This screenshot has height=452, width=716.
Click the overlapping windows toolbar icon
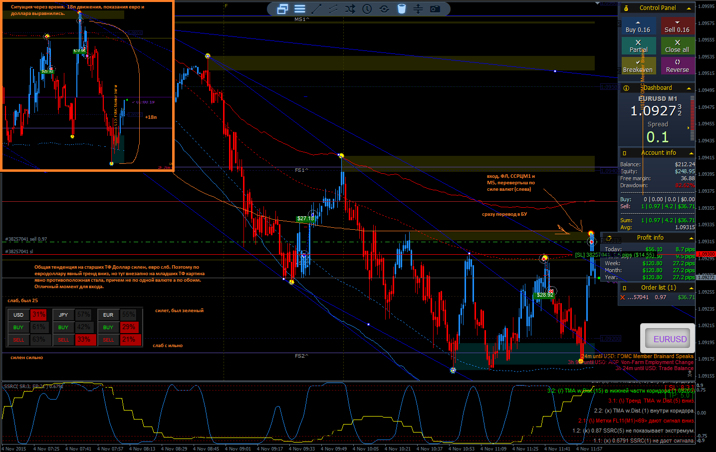click(x=282, y=9)
